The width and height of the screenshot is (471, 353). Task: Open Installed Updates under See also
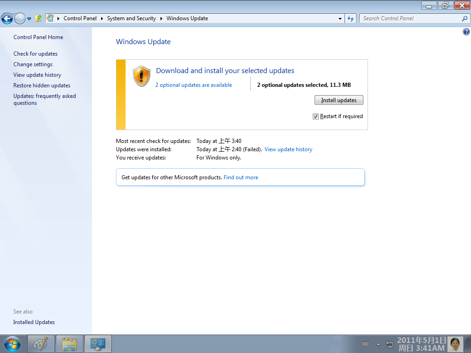point(34,322)
